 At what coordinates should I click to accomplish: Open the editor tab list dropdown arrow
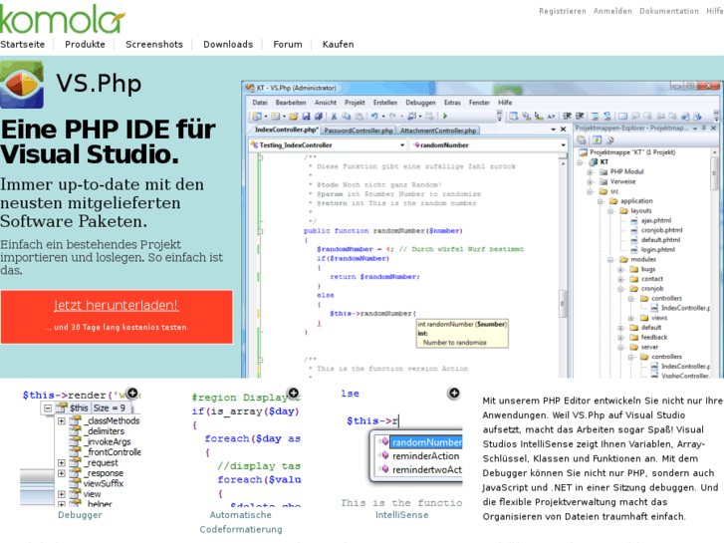553,130
